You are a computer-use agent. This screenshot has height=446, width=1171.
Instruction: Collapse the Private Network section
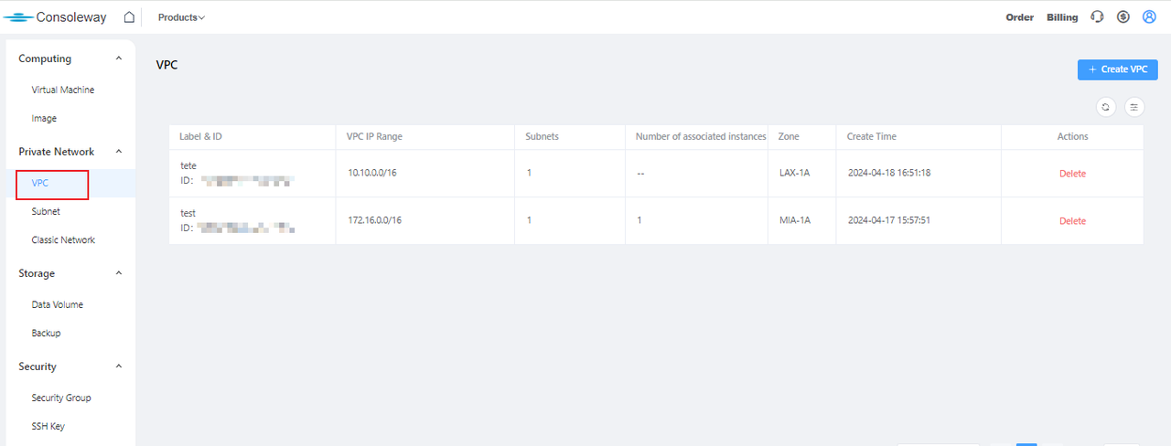118,152
